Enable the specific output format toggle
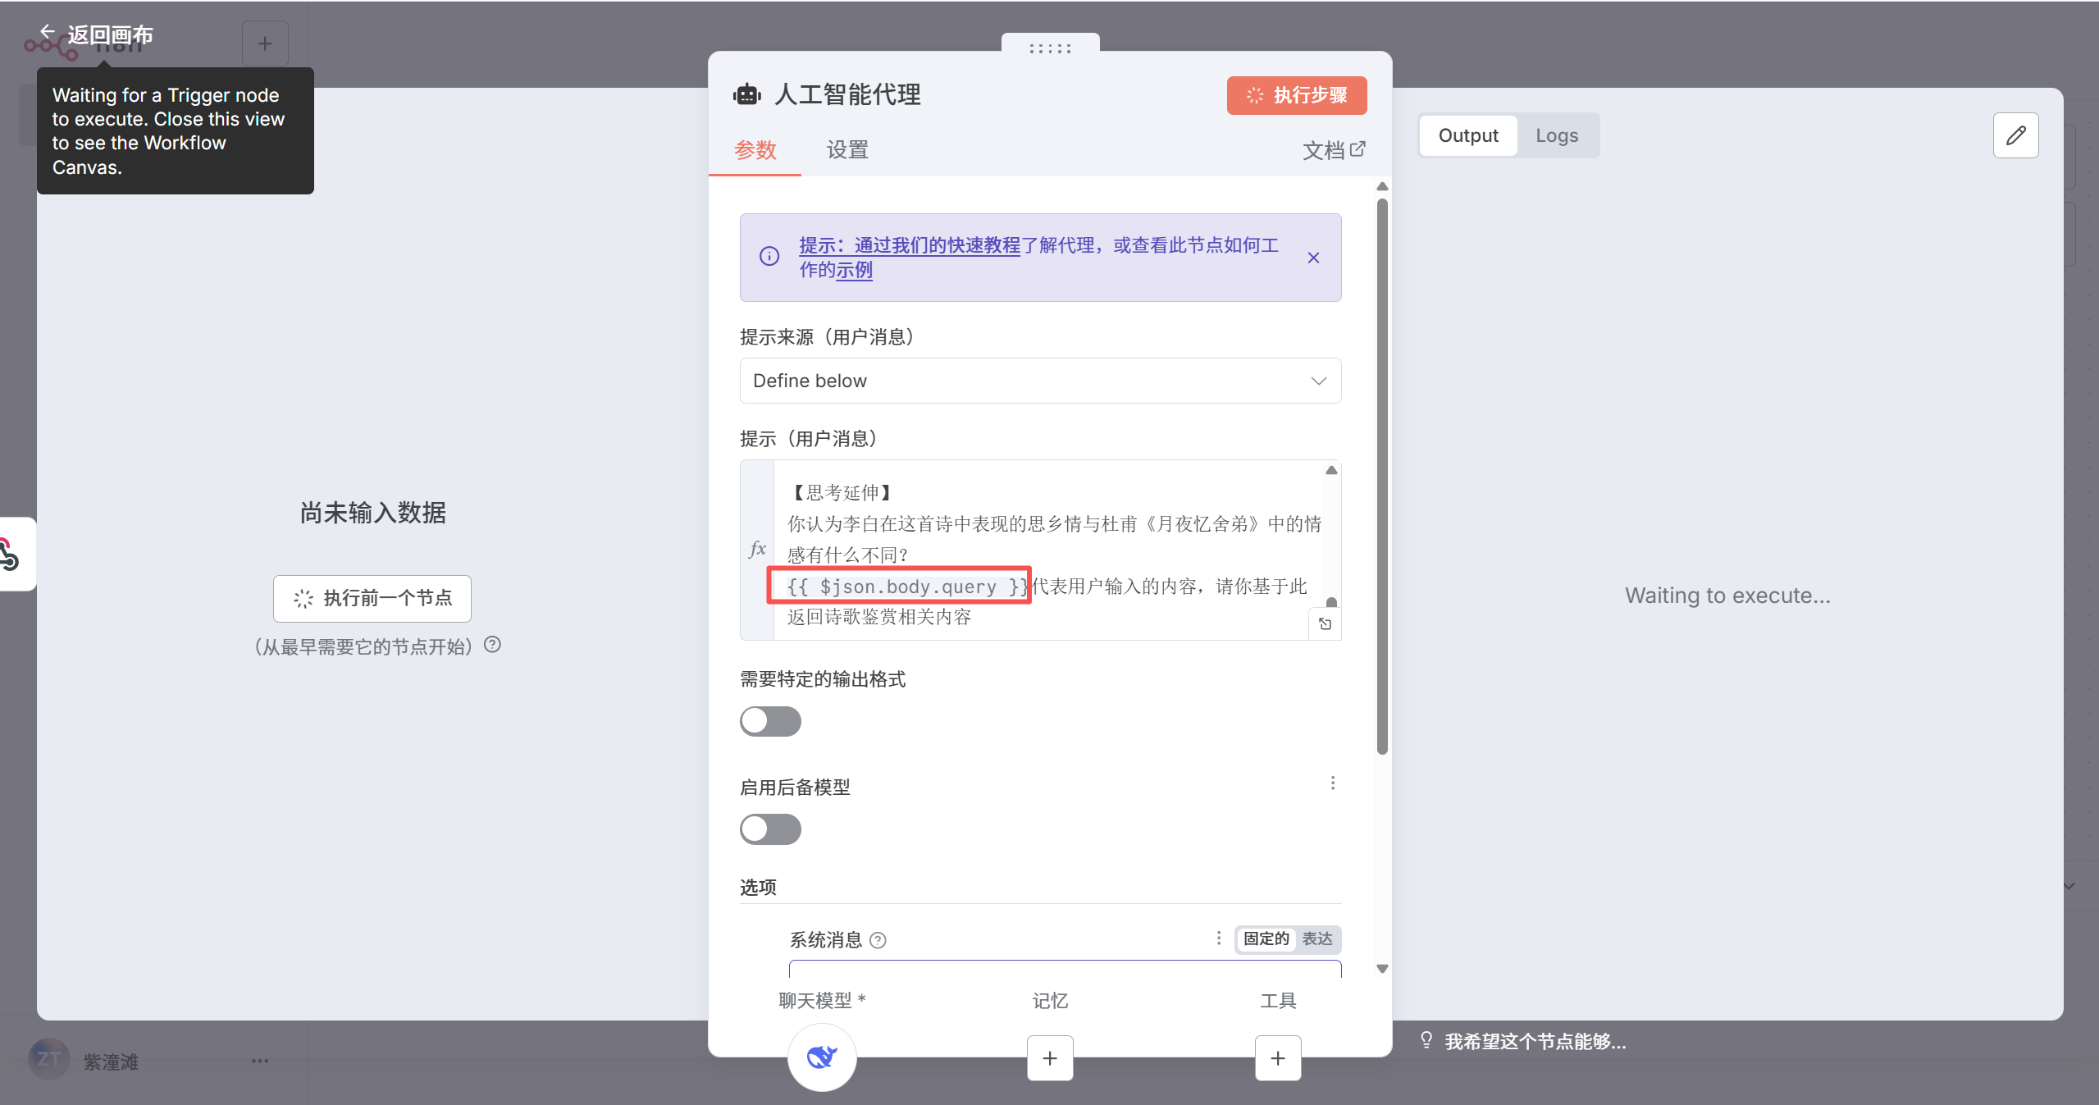 (x=770, y=721)
